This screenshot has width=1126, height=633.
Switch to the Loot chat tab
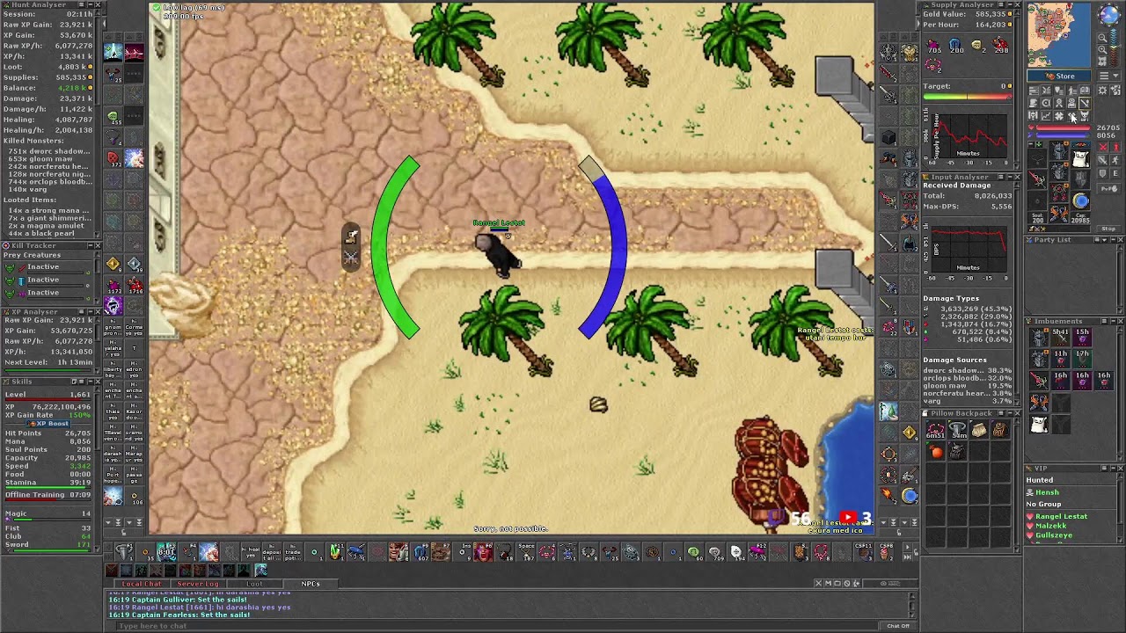pyautogui.click(x=254, y=584)
